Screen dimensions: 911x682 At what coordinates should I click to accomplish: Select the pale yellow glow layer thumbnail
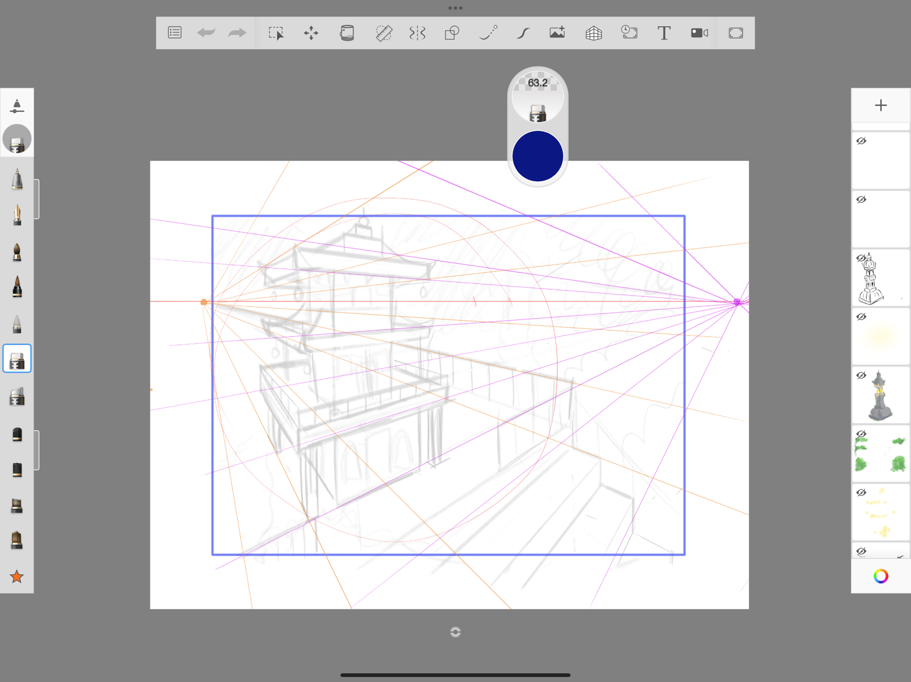pyautogui.click(x=881, y=337)
